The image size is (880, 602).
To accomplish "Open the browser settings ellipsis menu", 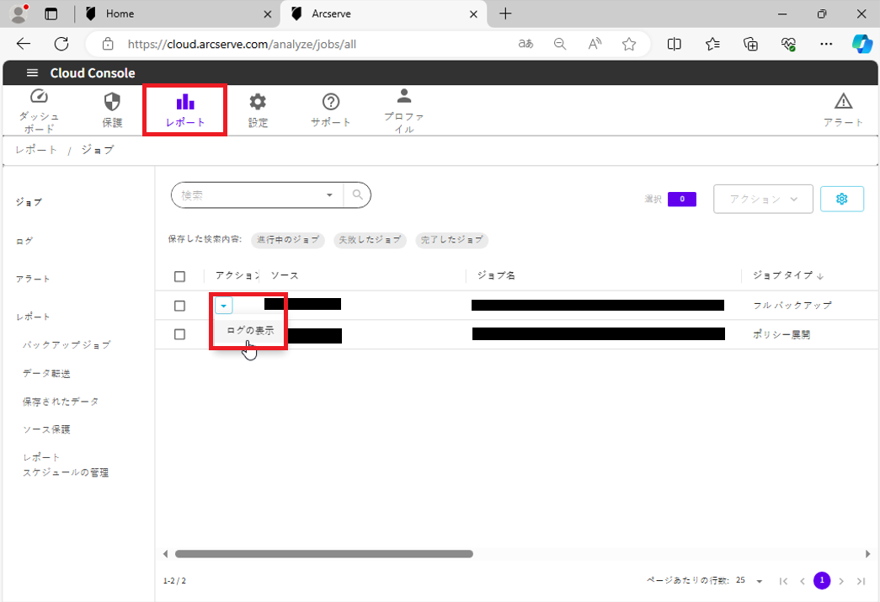I will tap(826, 44).
